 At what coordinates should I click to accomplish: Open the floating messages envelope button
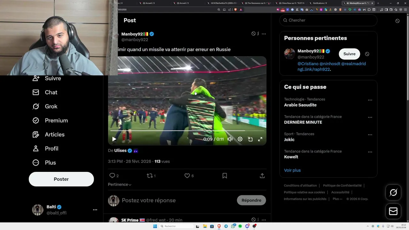pos(393,211)
